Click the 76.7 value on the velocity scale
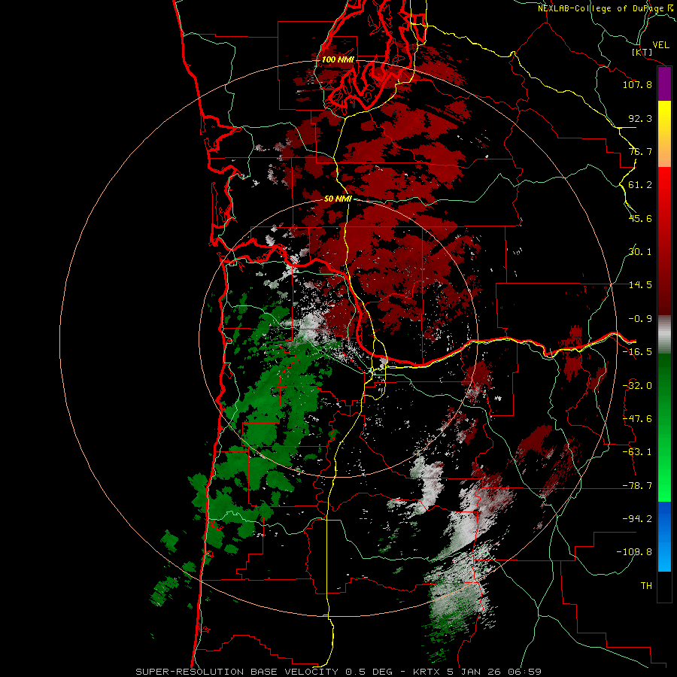 640,151
